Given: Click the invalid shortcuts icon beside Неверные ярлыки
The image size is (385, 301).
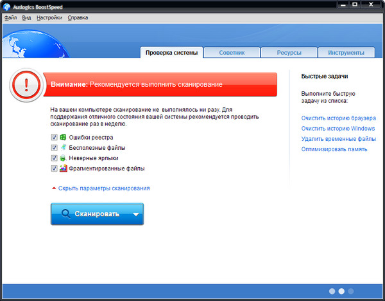Looking at the screenshot, I should [63, 158].
